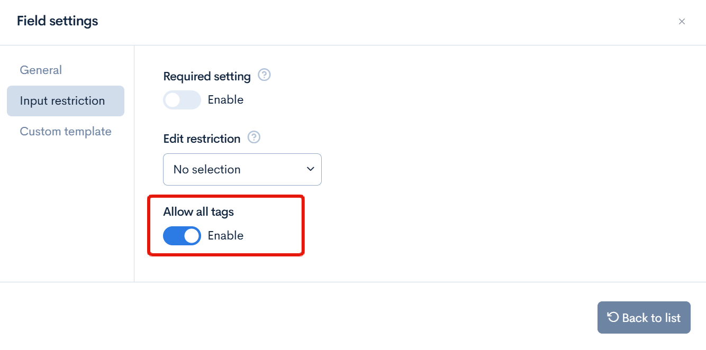
Task: Click the No selection text in combo box
Action: (207, 170)
